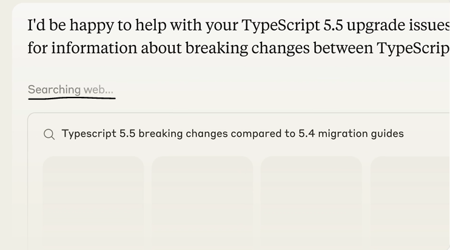Click the words "upgrade issues" in the response

[398, 25]
